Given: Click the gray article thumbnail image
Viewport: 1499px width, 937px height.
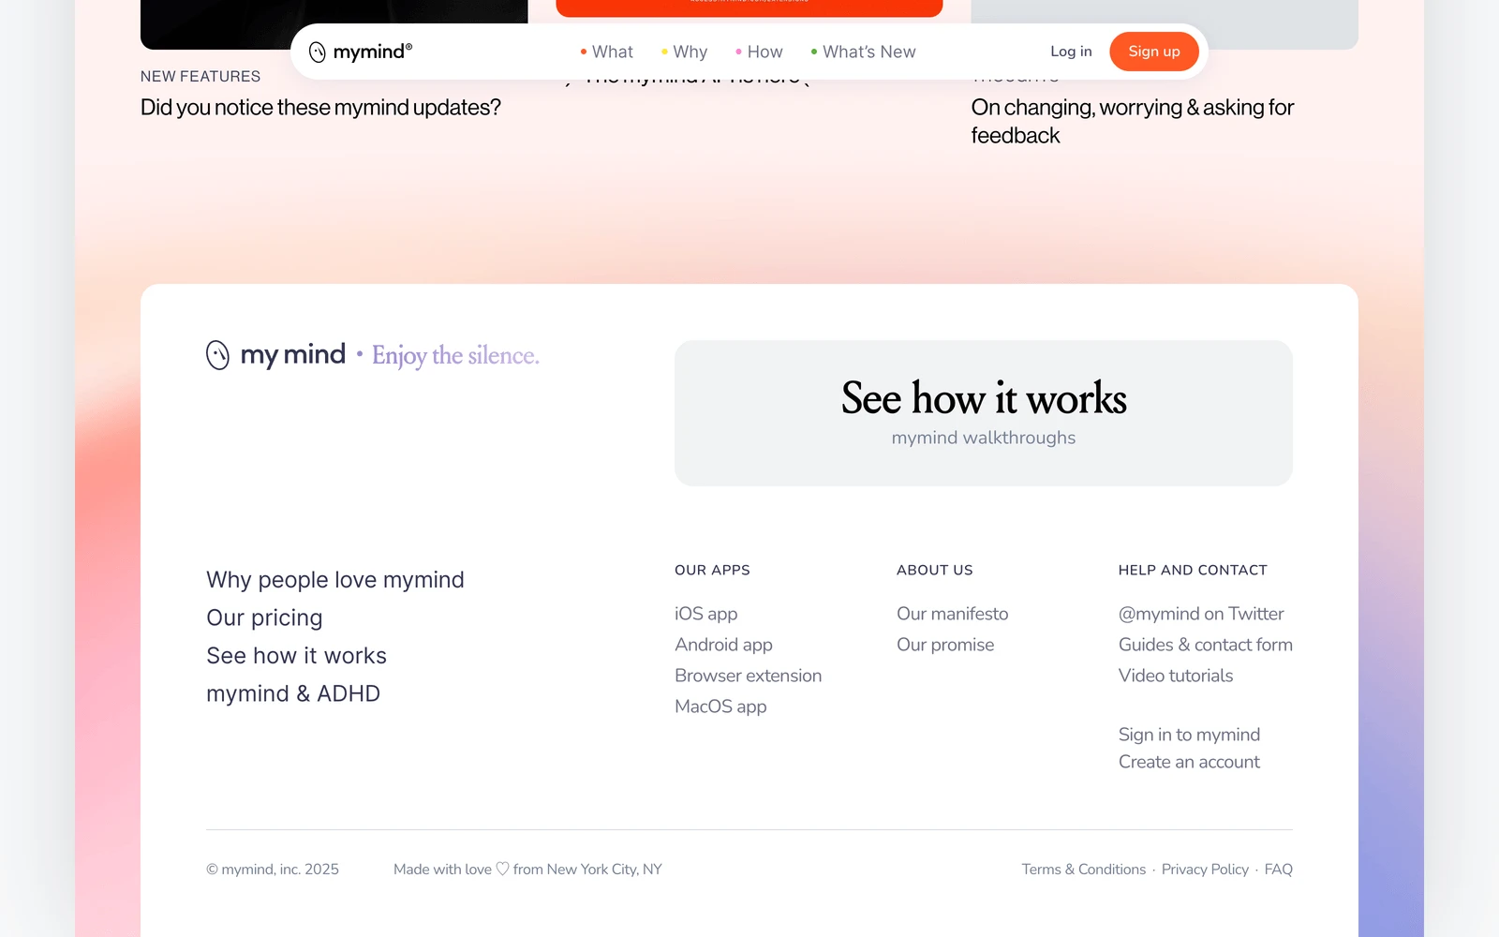Looking at the screenshot, I should [x=1165, y=24].
